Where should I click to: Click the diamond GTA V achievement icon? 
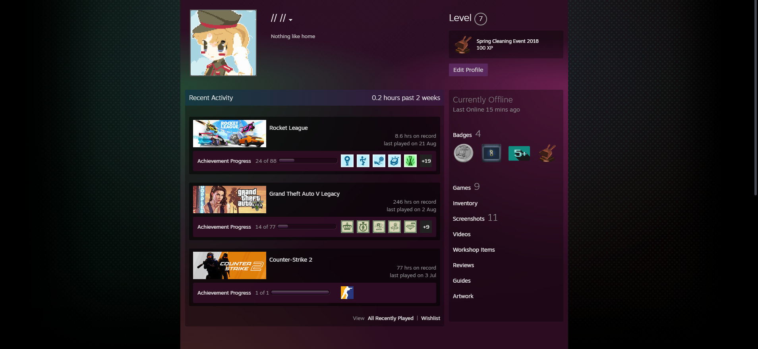click(410, 227)
